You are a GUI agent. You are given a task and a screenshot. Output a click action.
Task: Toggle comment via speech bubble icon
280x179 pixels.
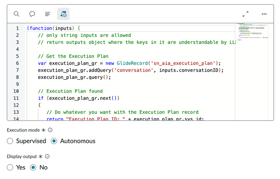point(32,14)
